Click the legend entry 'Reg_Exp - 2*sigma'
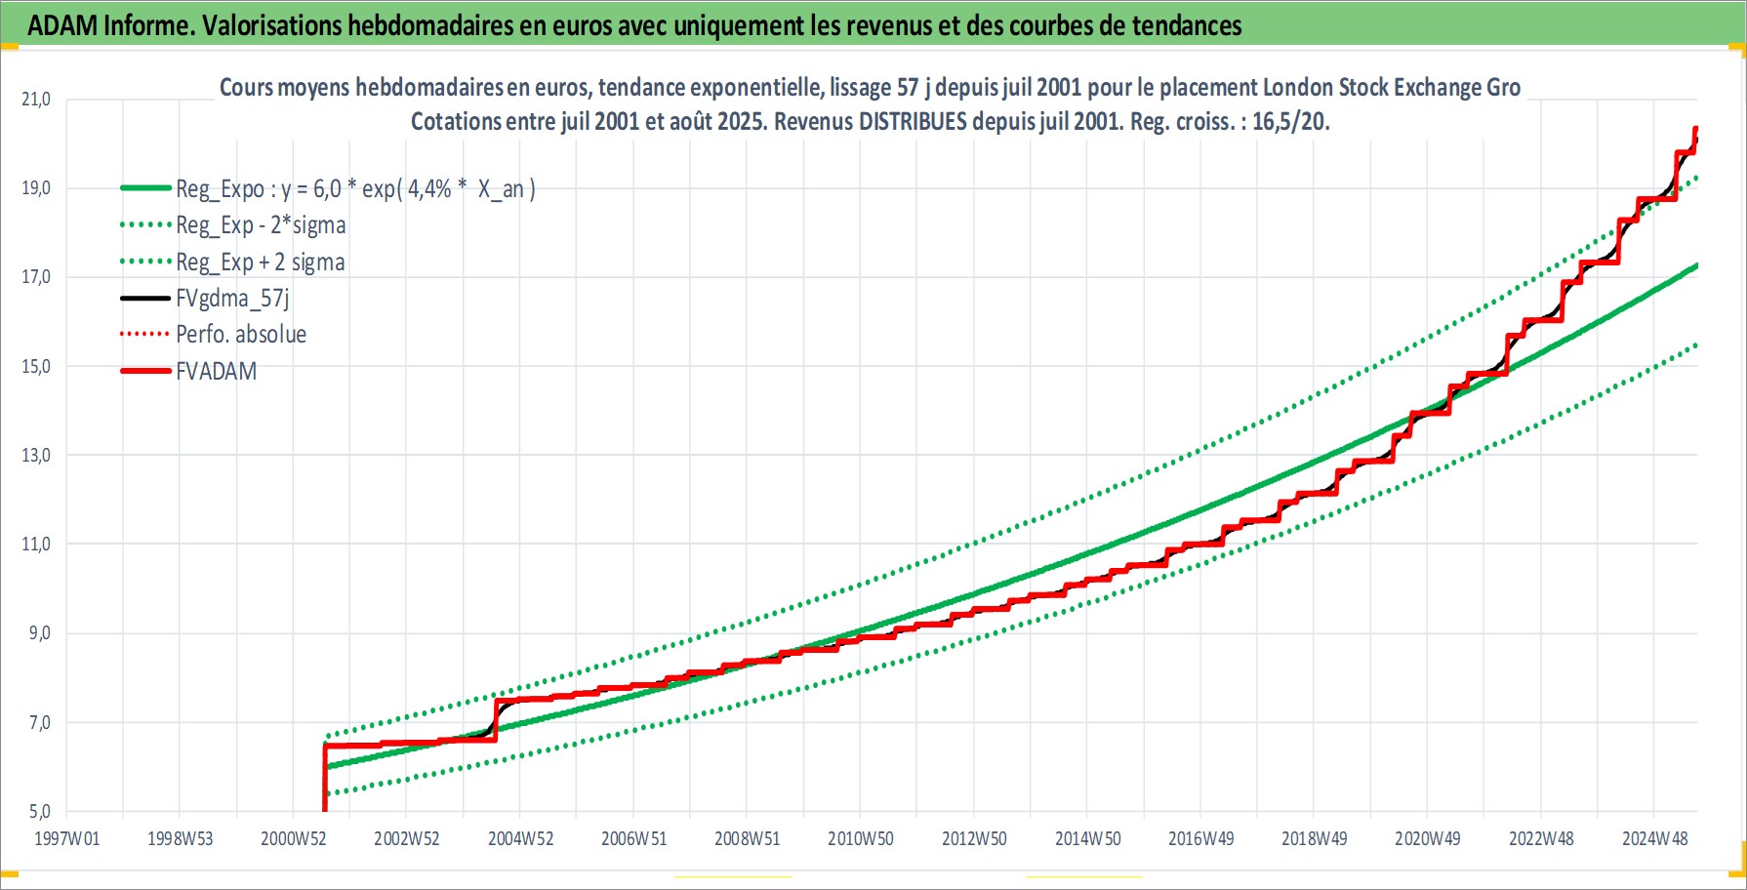Screen dimensions: 1747x890 tap(261, 225)
